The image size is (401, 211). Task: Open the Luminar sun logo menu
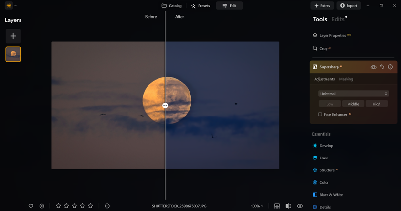coord(9,5)
